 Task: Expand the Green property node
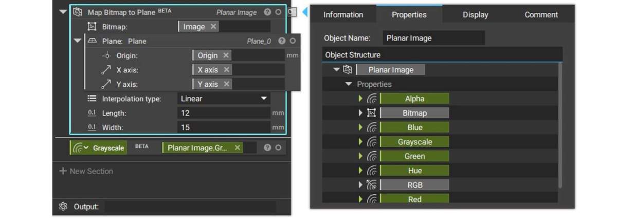coord(361,156)
